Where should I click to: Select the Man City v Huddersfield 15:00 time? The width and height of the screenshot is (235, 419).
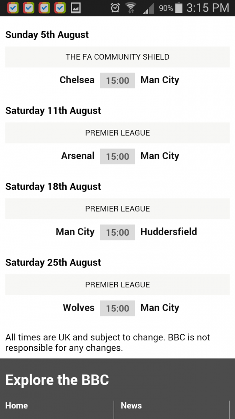[117, 232]
